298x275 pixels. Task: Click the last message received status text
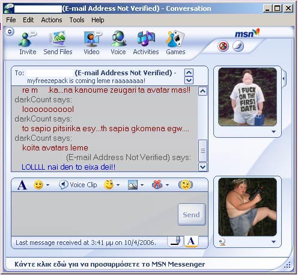pyautogui.click(x=86, y=243)
